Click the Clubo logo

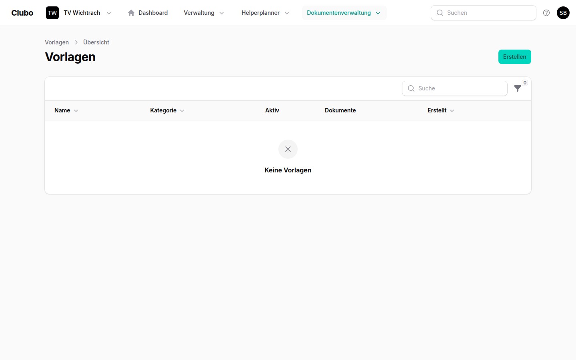[22, 13]
